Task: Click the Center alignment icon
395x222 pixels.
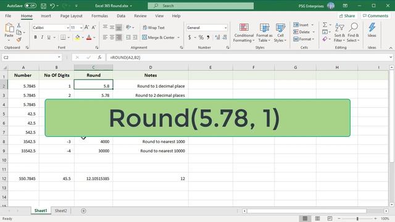Action: [x=112, y=37]
